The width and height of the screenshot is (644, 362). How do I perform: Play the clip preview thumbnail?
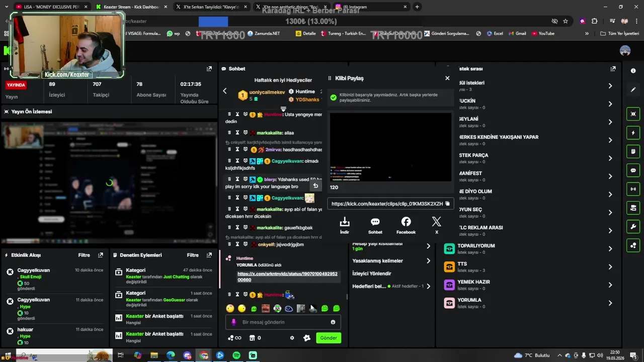[390, 147]
